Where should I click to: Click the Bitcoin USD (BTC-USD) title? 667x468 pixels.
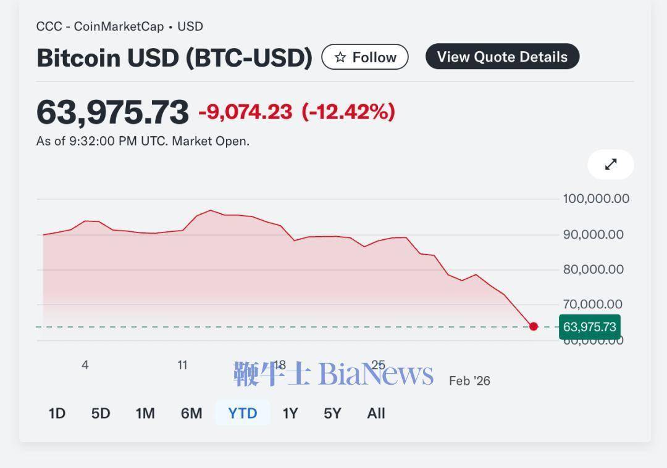tap(174, 57)
